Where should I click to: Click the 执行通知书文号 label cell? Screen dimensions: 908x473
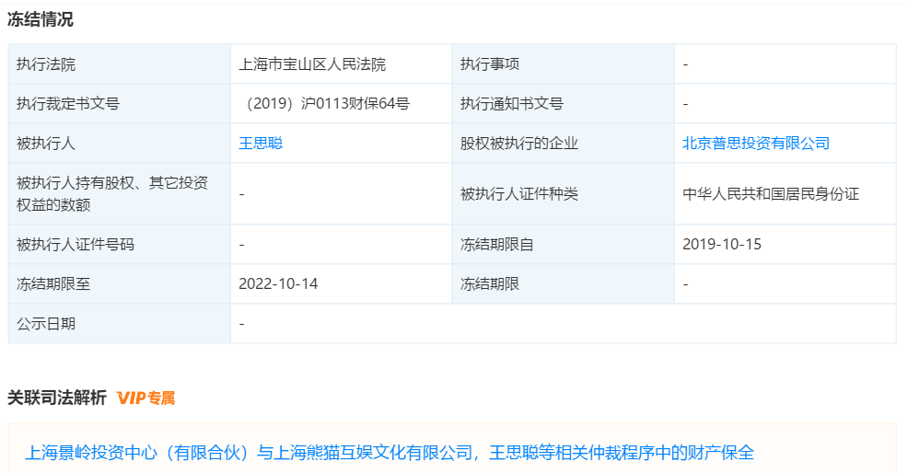tap(512, 104)
